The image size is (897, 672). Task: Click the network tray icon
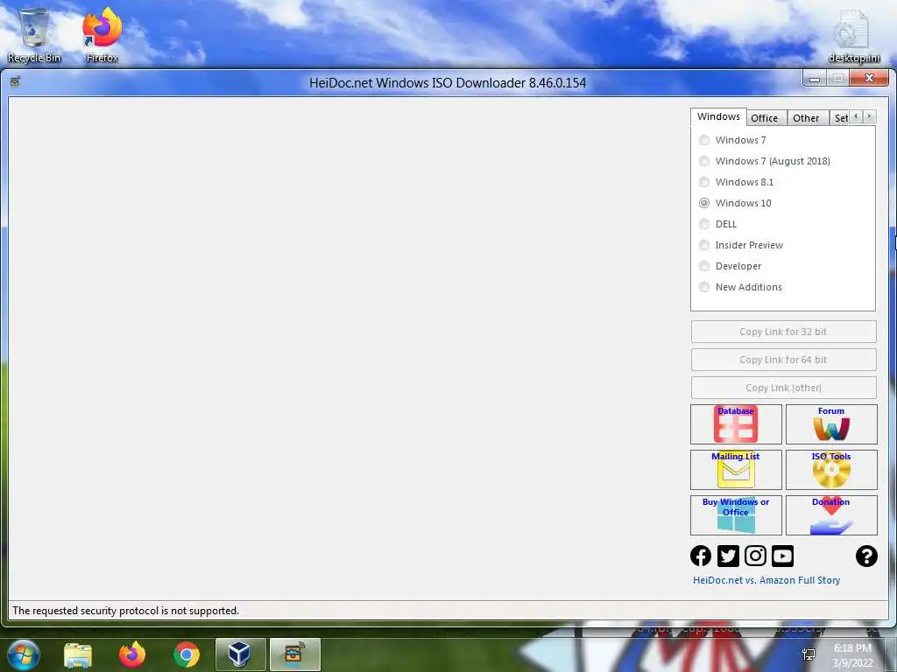pos(809,654)
